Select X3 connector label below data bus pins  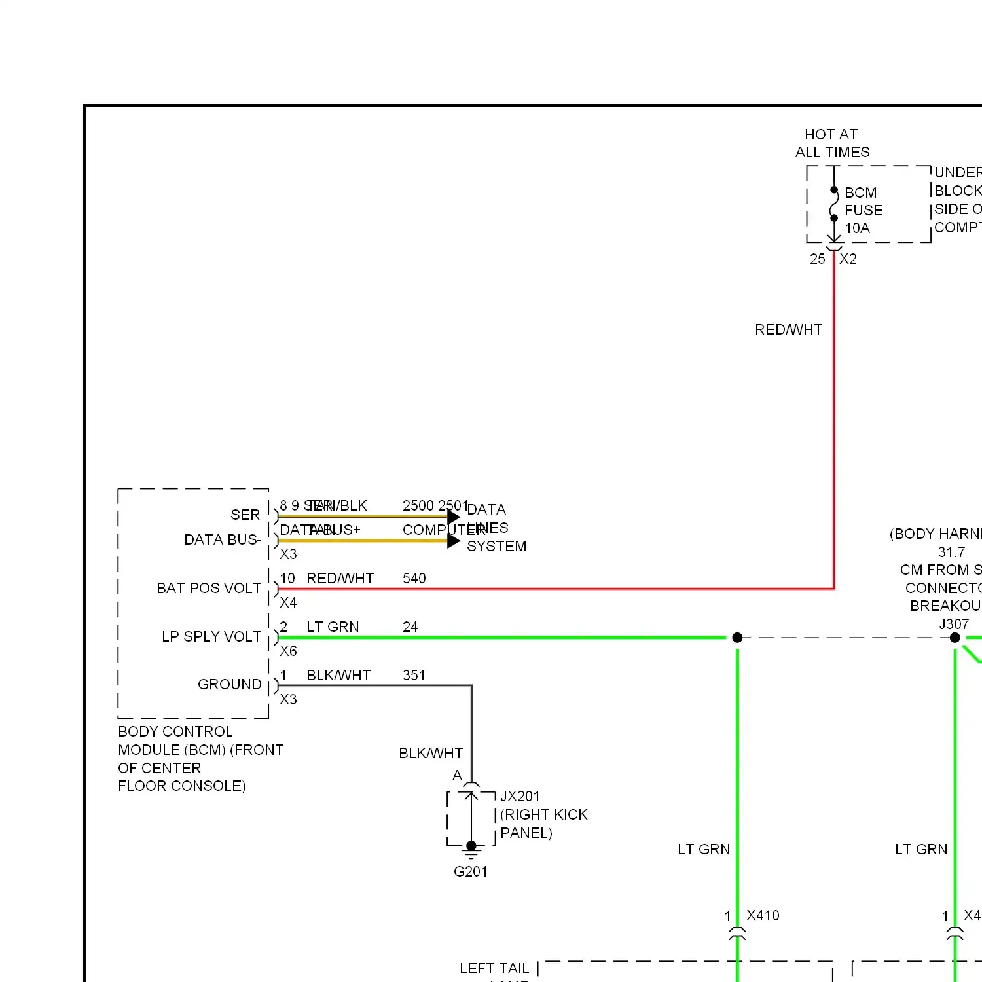pos(288,554)
